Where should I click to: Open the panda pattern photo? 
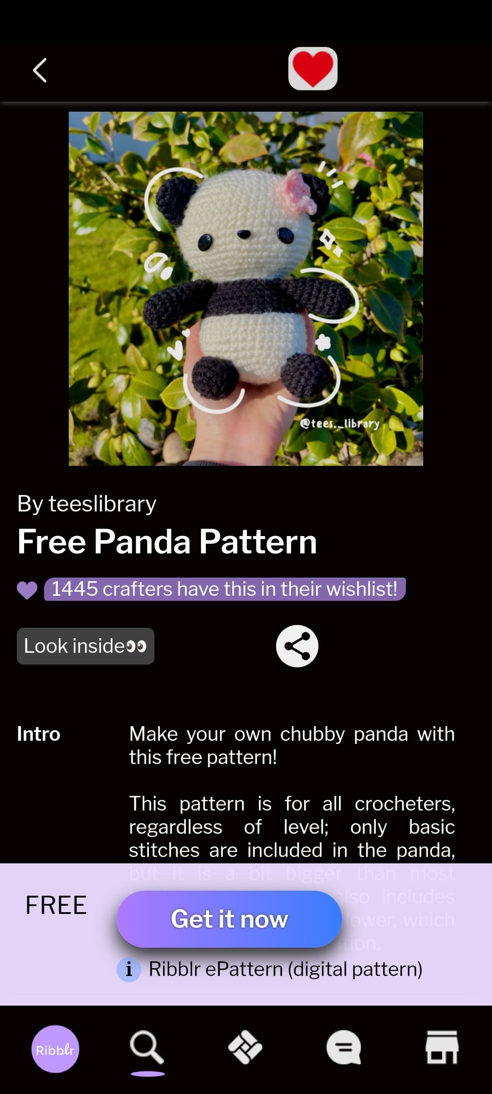246,289
